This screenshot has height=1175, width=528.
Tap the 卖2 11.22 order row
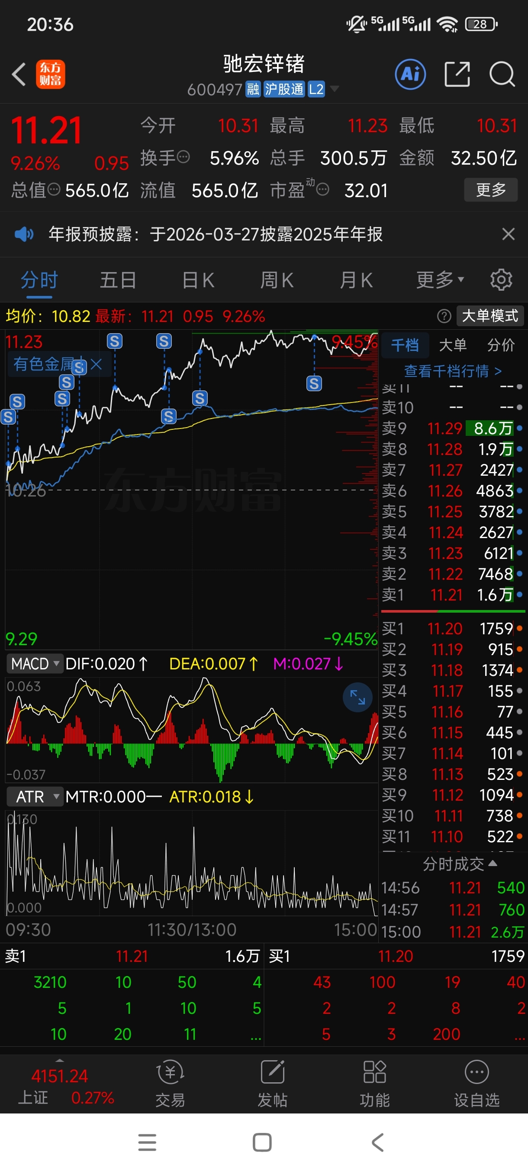point(452,574)
